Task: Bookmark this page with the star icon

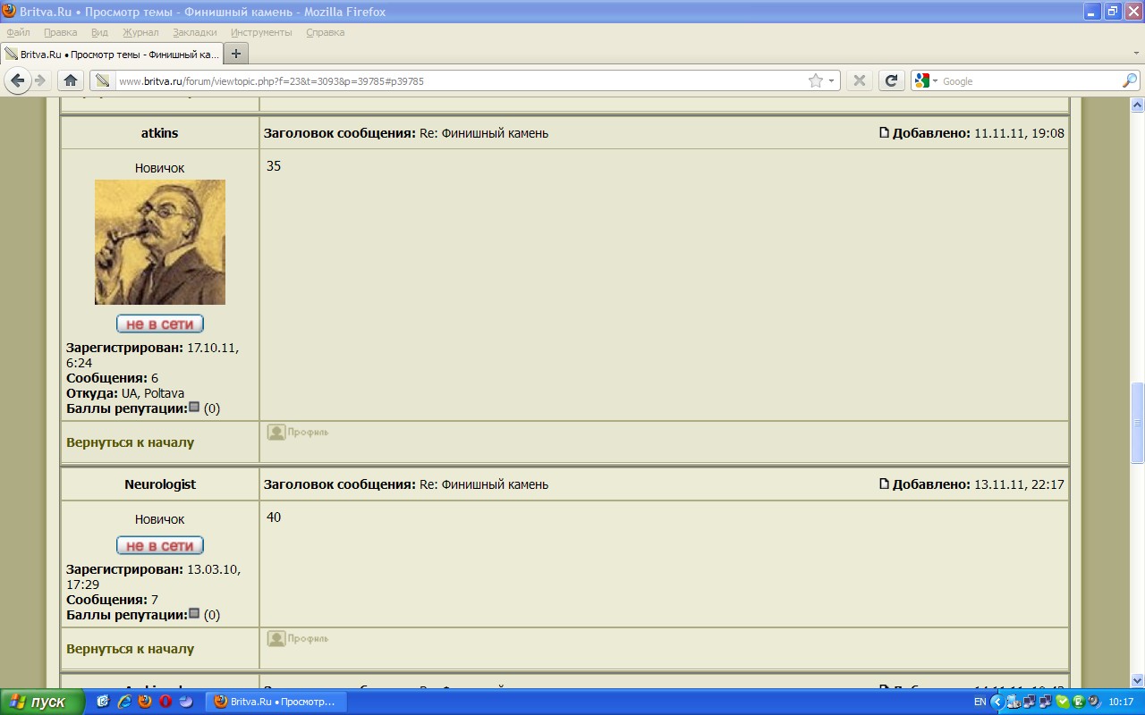Action: (815, 80)
